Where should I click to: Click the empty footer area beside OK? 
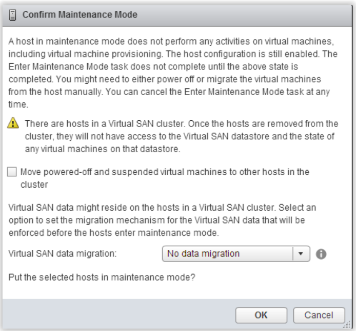[x=118, y=315]
